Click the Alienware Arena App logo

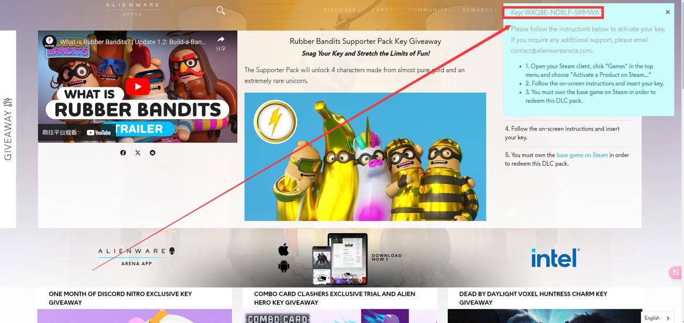pos(136,257)
